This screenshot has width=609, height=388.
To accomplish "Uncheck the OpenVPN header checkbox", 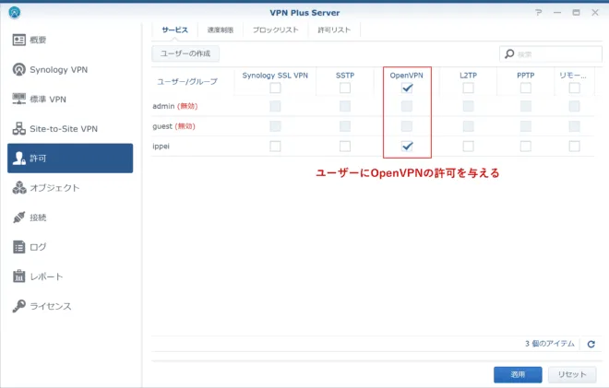I will (407, 88).
